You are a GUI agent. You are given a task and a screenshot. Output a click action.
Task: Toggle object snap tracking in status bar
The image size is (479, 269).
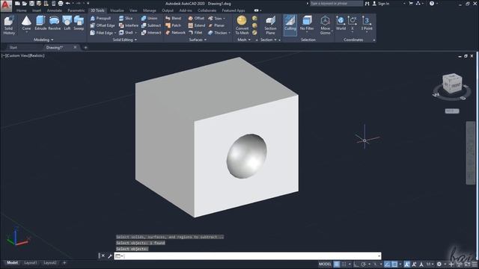(387, 264)
